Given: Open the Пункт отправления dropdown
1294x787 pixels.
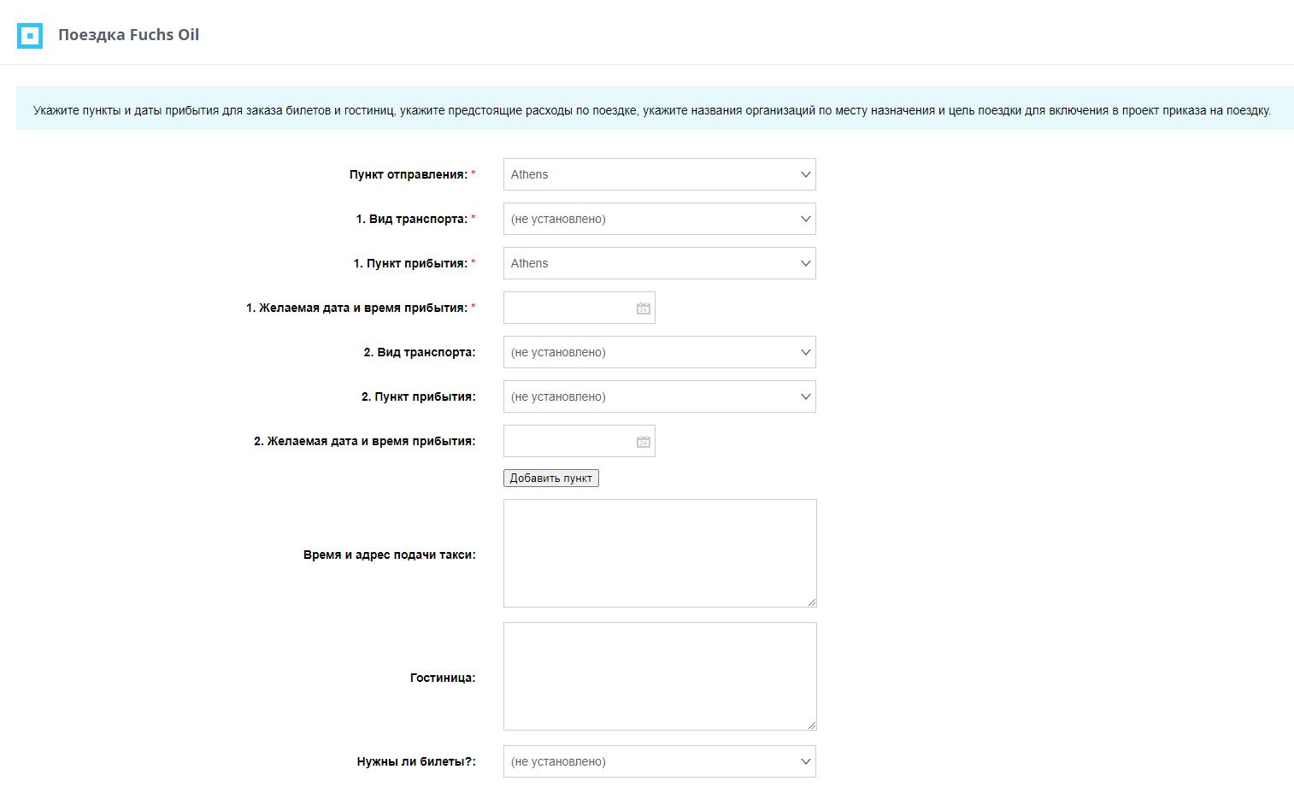Looking at the screenshot, I should 660,174.
